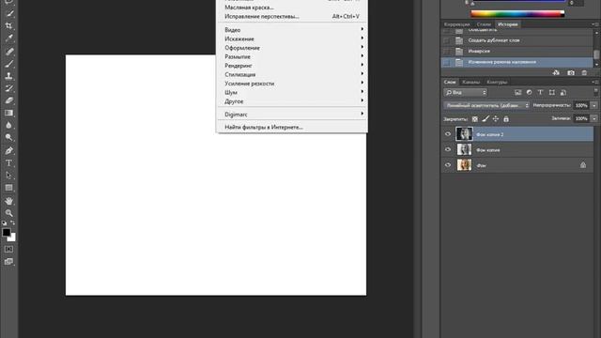The width and height of the screenshot is (601, 338).
Task: Select the Gradient tool
Action: [x=9, y=113]
